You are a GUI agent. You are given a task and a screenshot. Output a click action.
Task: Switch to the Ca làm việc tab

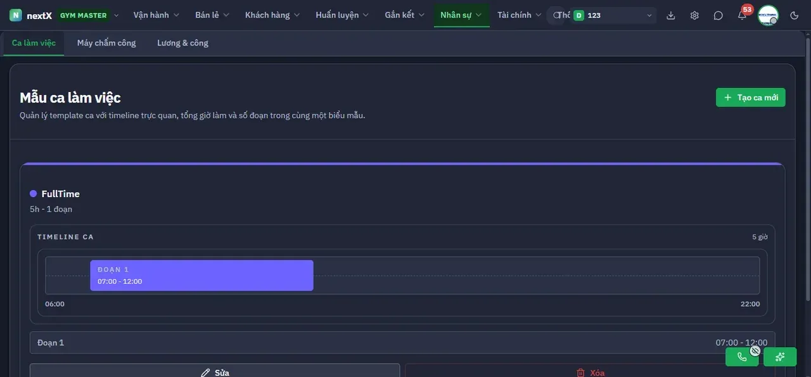[34, 43]
